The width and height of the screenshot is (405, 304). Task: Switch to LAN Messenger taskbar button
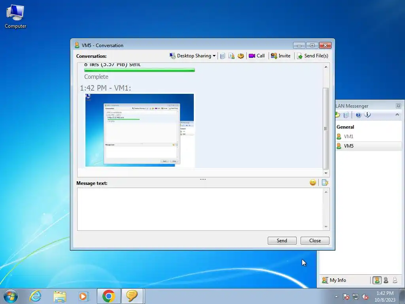click(x=132, y=296)
